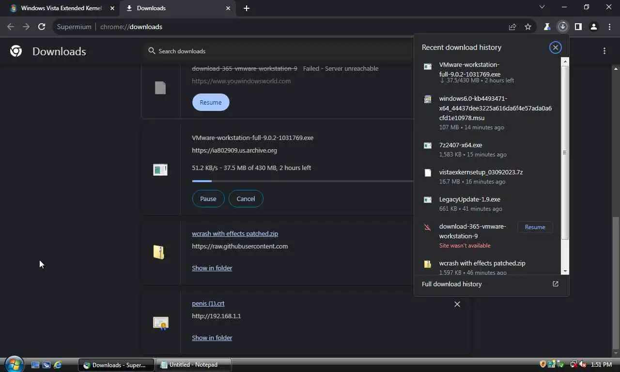Reload the downloads page
620x372 pixels.
(x=42, y=27)
